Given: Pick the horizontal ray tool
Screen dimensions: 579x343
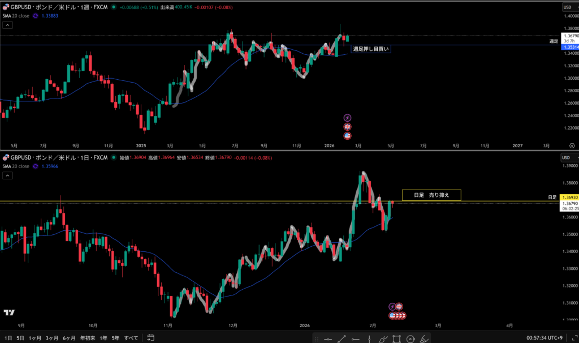Looking at the screenshot, I should tap(356, 338).
